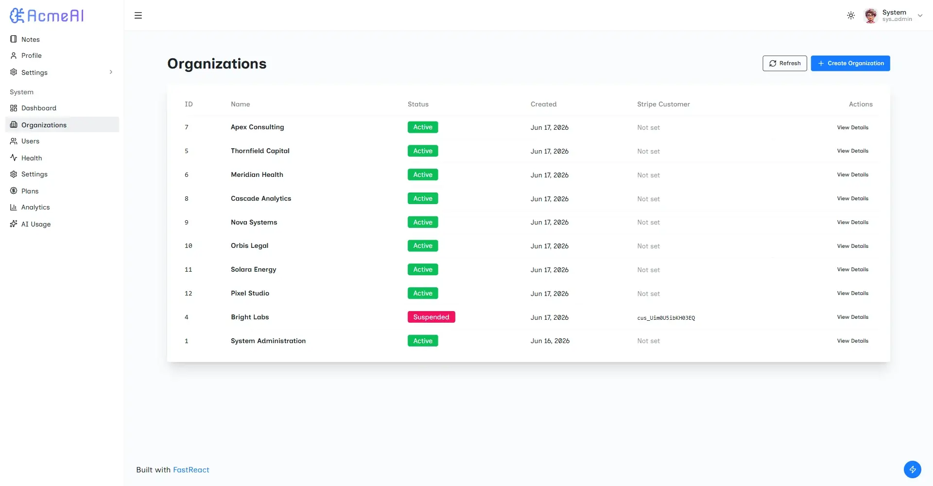Click the Active badge for Apex Consulting
933x486 pixels.
[423, 127]
